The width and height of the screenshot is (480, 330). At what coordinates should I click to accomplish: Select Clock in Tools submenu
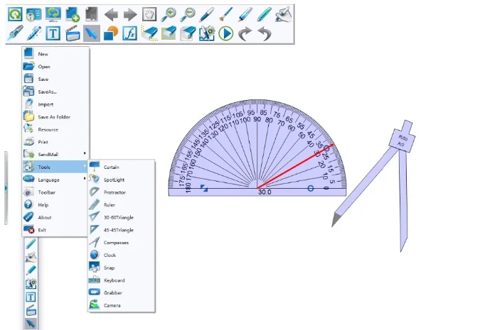click(x=121, y=255)
